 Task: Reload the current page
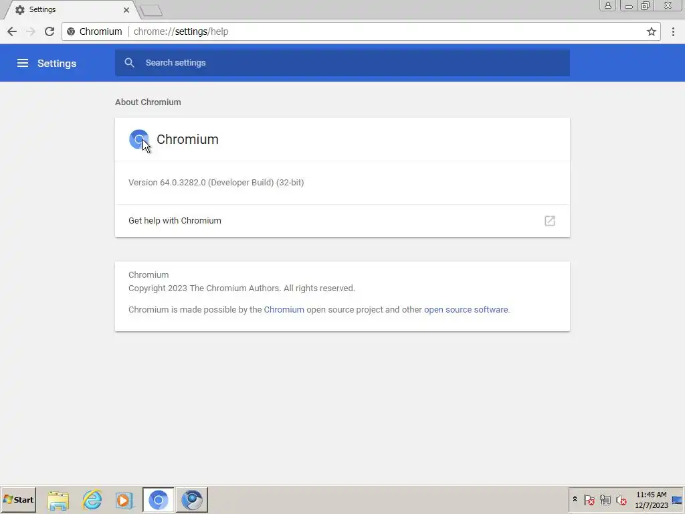(50, 31)
